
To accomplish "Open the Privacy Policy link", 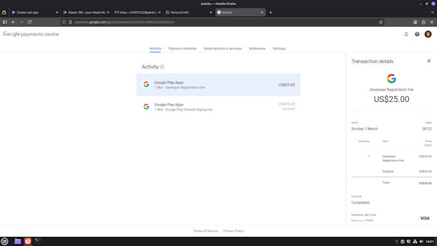I will [233, 231].
